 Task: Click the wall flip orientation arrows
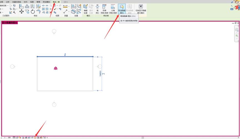point(65,54)
